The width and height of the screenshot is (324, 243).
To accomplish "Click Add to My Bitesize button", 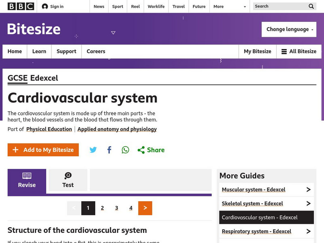I will click(43, 149).
